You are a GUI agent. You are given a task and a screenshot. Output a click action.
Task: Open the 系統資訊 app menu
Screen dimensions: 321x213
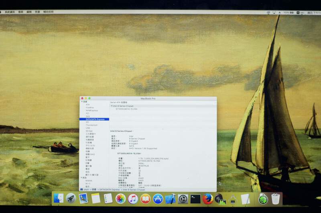pyautogui.click(x=10, y=12)
